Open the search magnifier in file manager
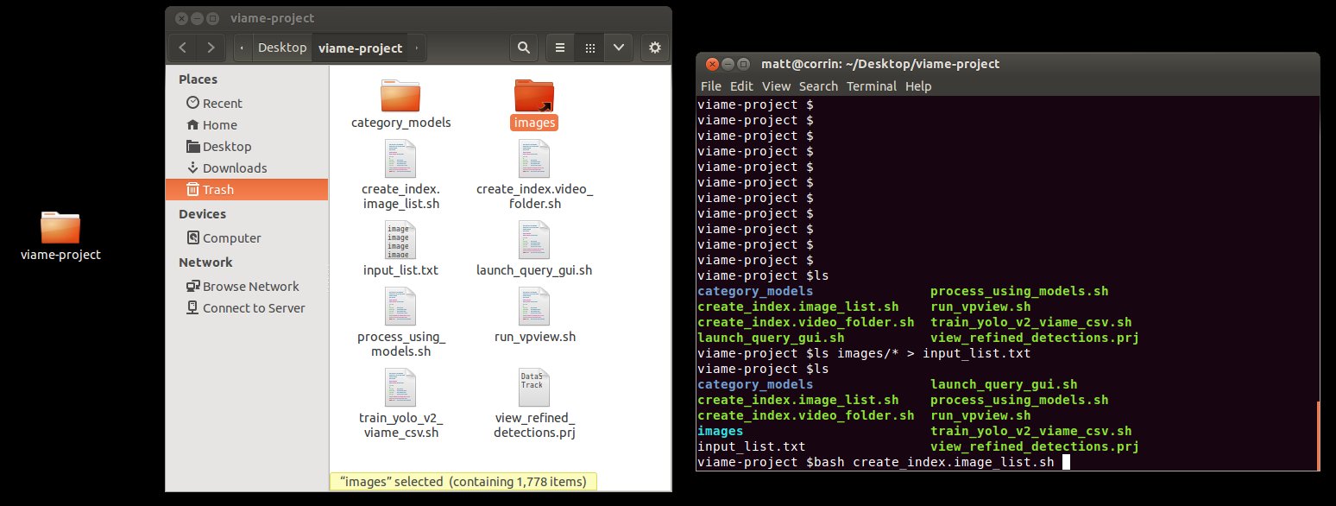The width and height of the screenshot is (1336, 506). pyautogui.click(x=523, y=47)
